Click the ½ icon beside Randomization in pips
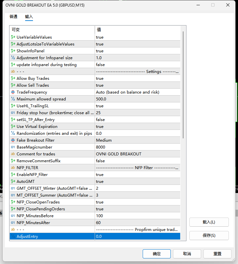This screenshot has width=238, height=264. click(13, 133)
